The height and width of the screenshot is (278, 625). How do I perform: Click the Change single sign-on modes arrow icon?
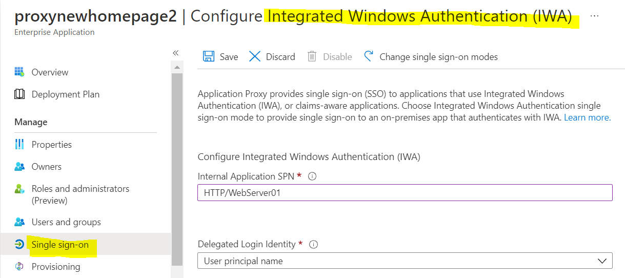click(369, 56)
